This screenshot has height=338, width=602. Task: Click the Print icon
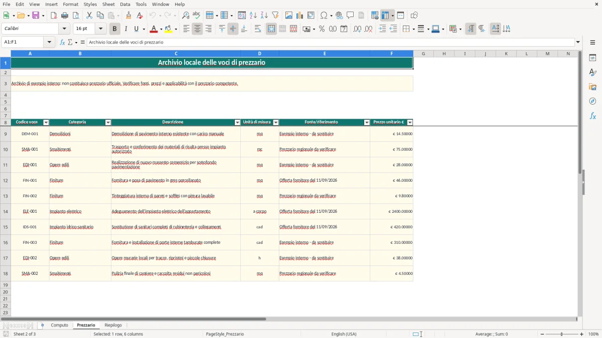coord(65,16)
